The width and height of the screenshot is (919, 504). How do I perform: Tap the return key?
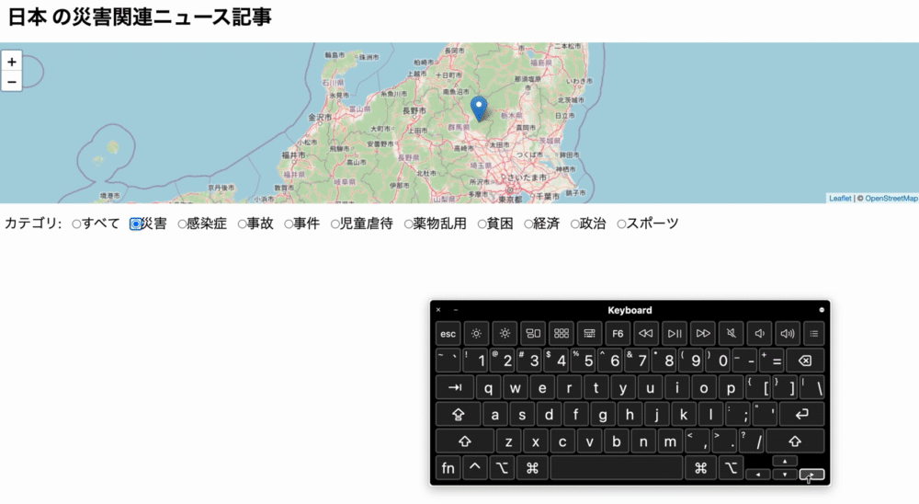click(x=801, y=414)
